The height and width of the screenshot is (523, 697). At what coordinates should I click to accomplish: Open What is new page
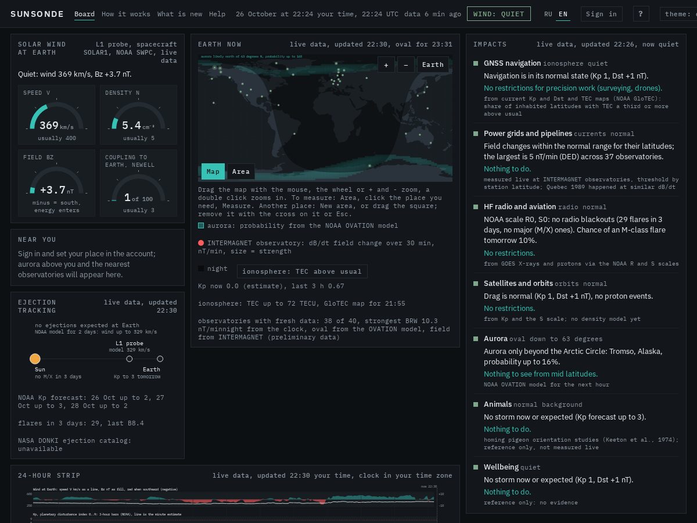179,14
